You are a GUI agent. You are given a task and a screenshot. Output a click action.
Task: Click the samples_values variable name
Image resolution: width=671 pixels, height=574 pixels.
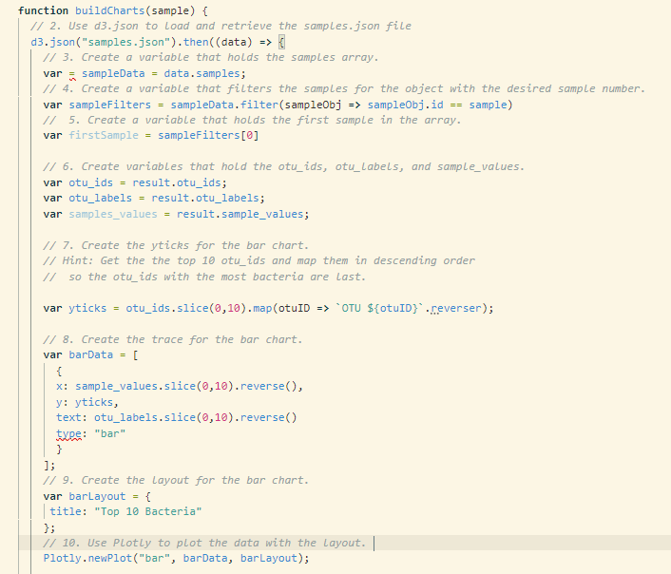tap(113, 214)
